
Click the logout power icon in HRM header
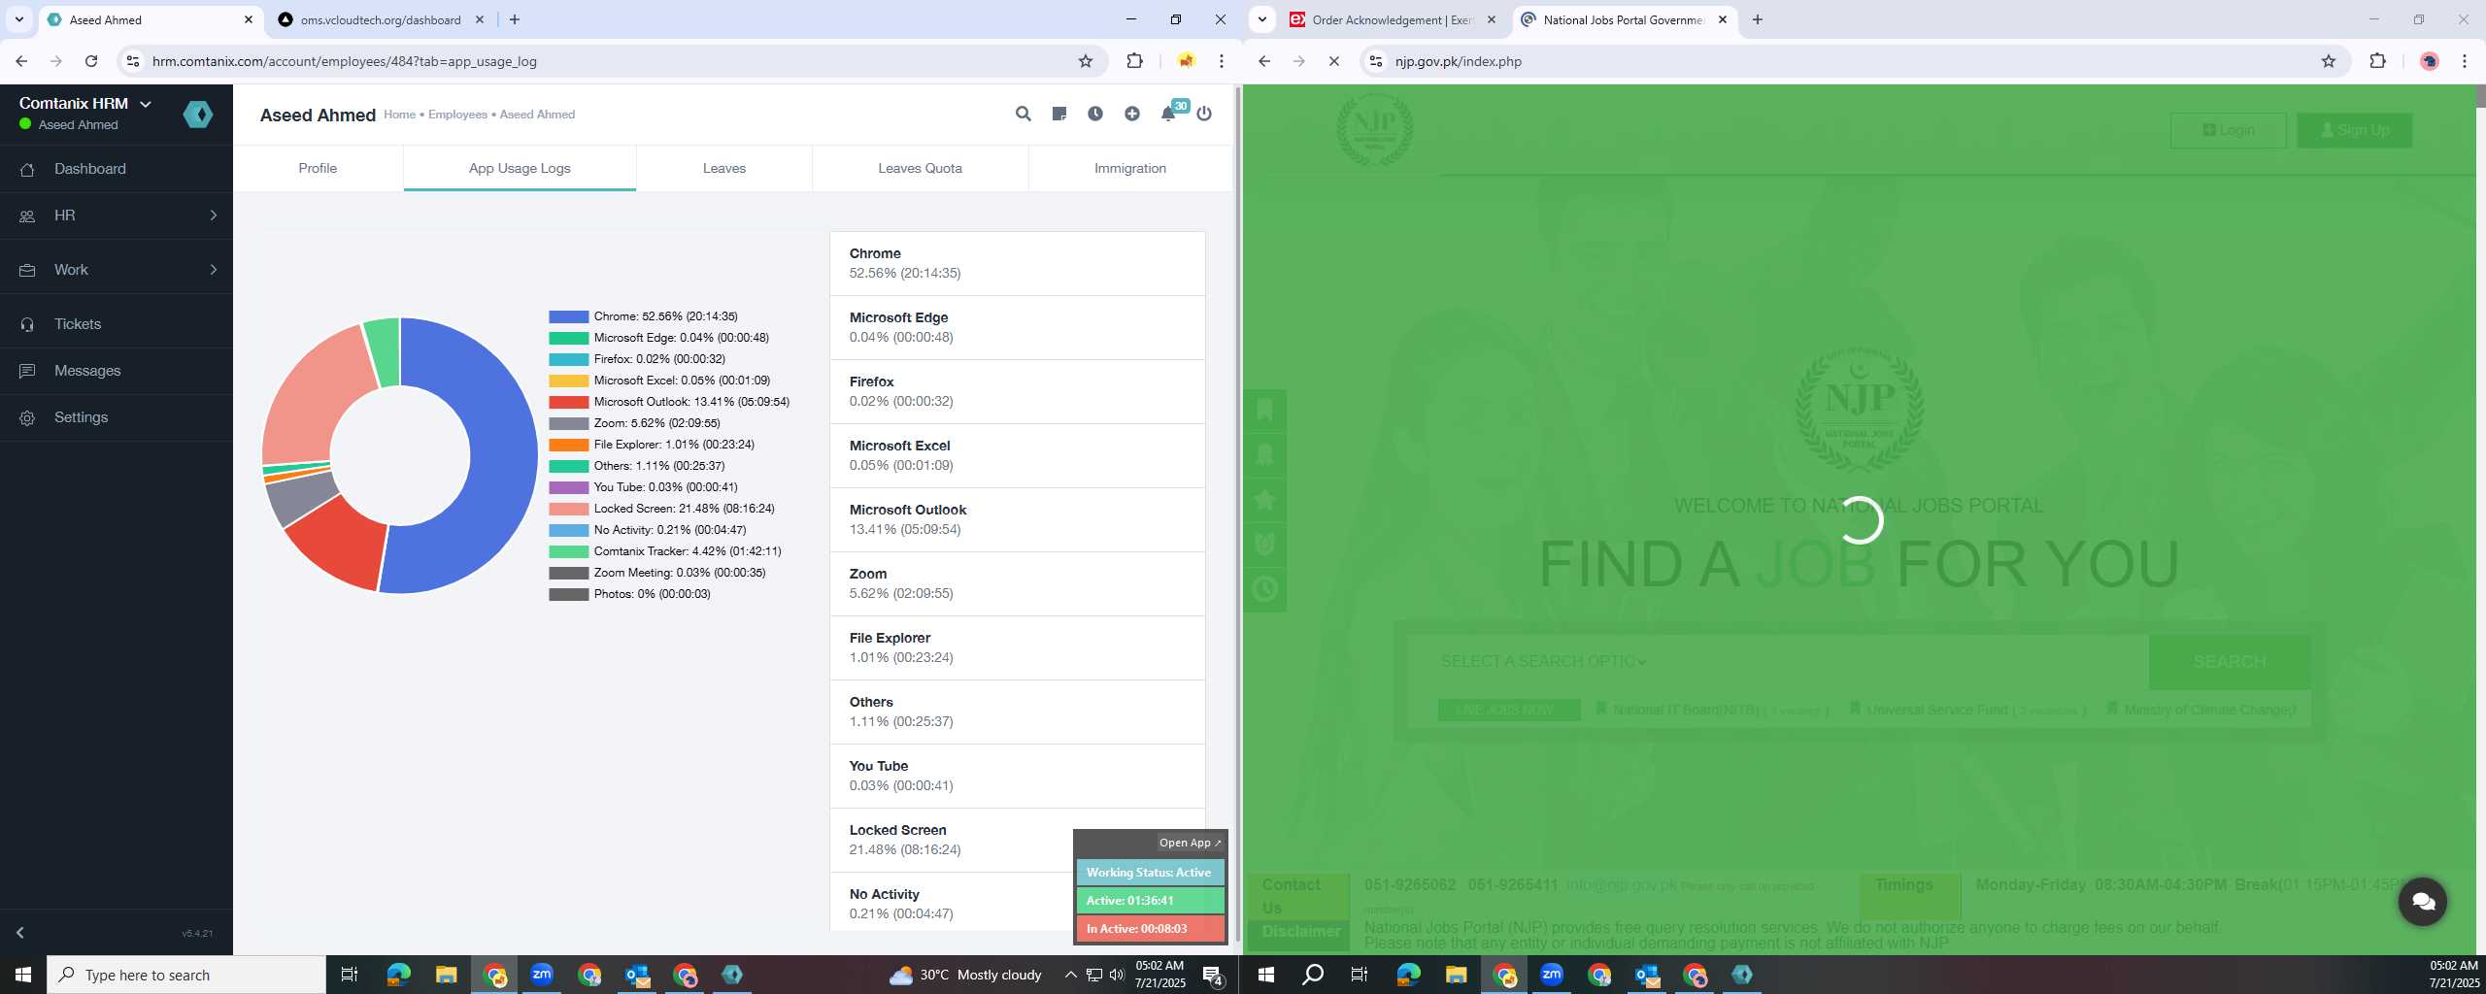1204,114
